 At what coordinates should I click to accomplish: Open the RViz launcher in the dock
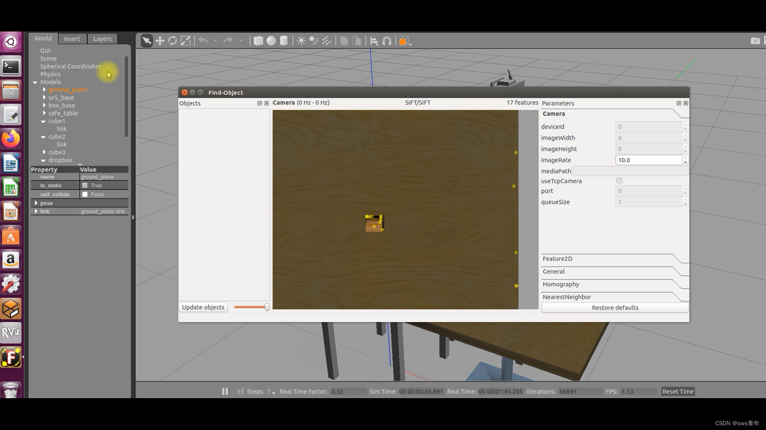click(x=11, y=333)
